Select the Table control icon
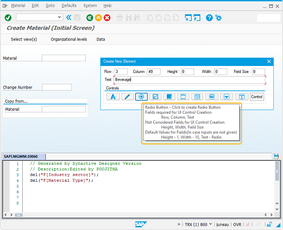283x230 pixels. pyautogui.click(x=242, y=97)
